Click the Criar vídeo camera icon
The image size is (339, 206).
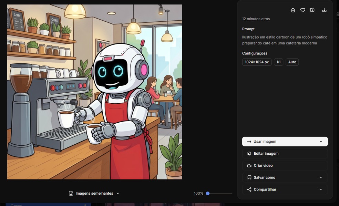pos(249,166)
